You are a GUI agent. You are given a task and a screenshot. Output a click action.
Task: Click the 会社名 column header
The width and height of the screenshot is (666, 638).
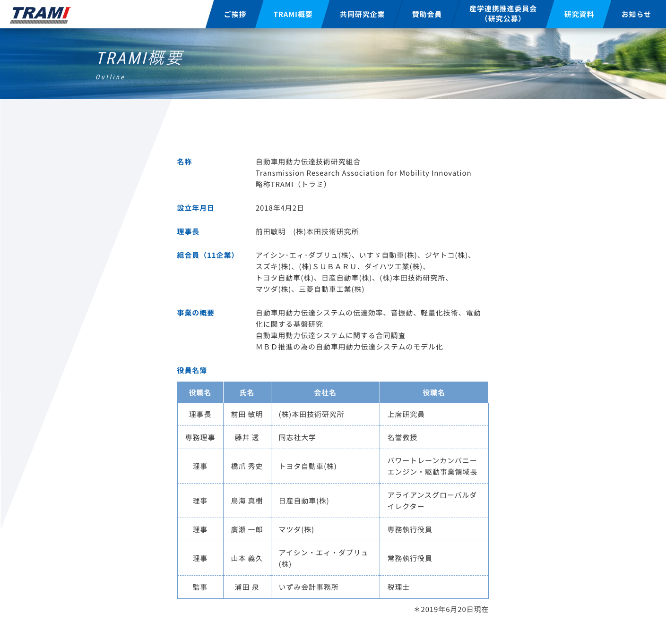pyautogui.click(x=325, y=392)
